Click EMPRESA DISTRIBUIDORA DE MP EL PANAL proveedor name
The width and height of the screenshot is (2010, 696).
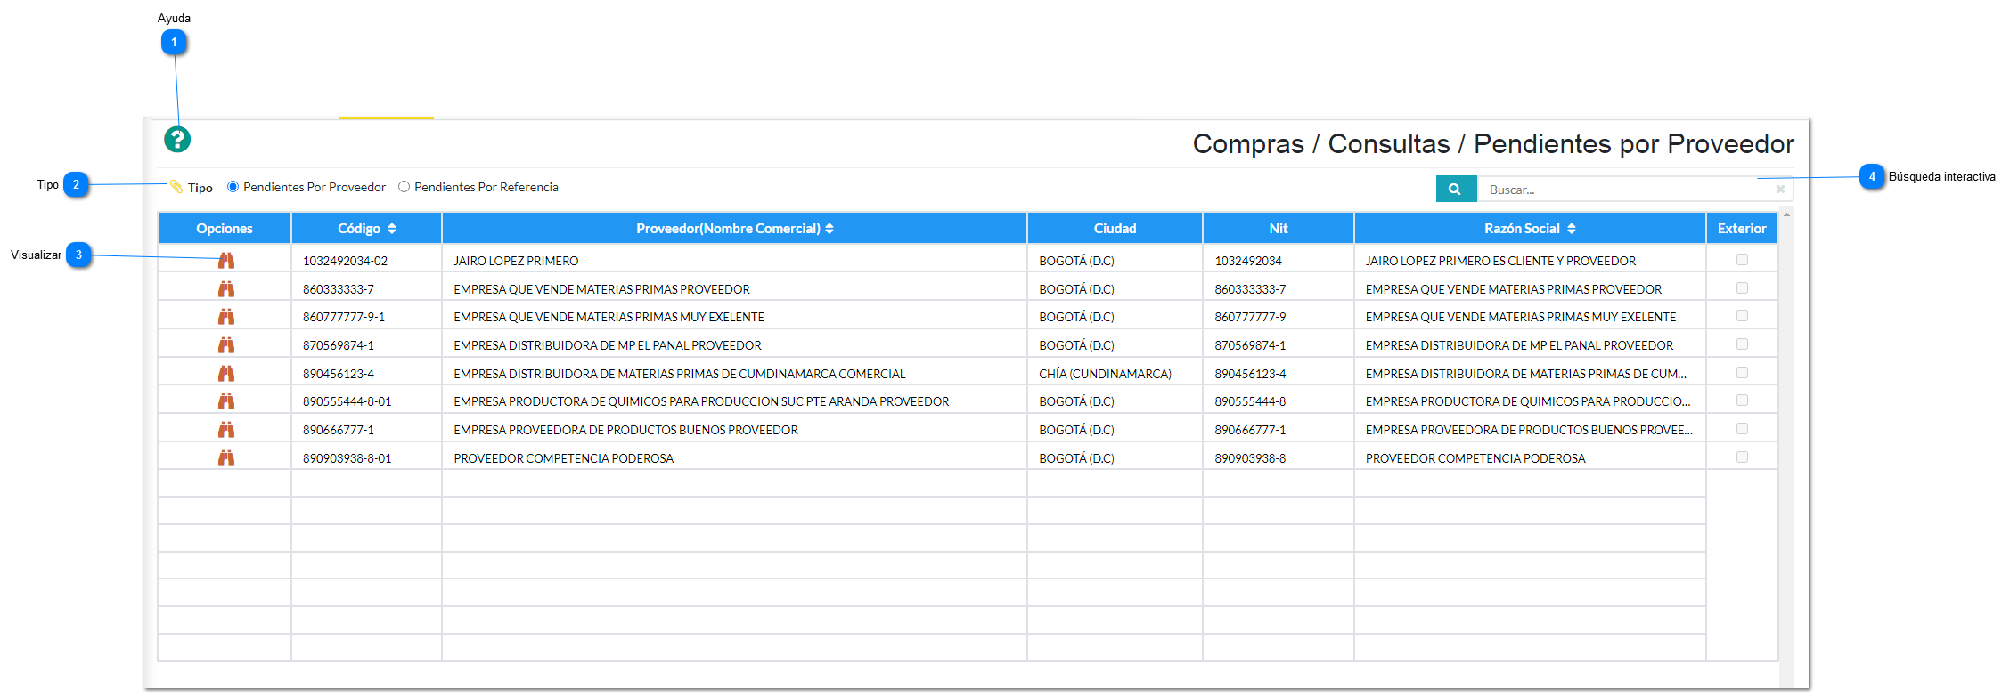(608, 345)
